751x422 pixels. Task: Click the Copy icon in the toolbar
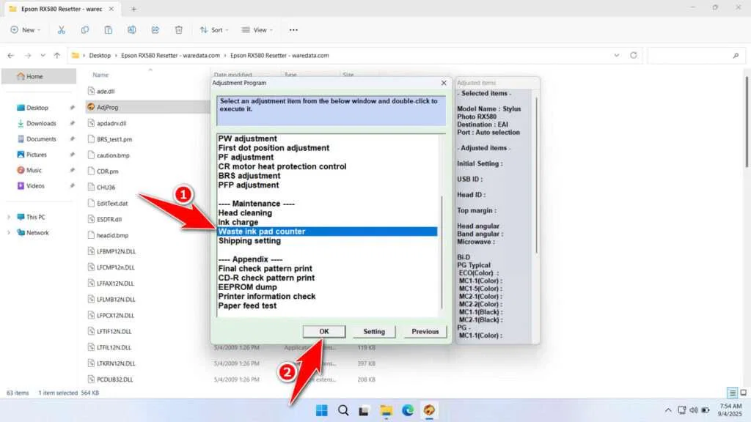[85, 29]
